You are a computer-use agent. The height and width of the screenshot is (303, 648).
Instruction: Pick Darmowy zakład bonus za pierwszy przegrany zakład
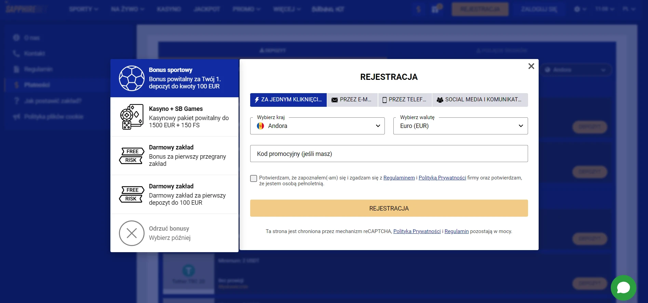pos(174,156)
